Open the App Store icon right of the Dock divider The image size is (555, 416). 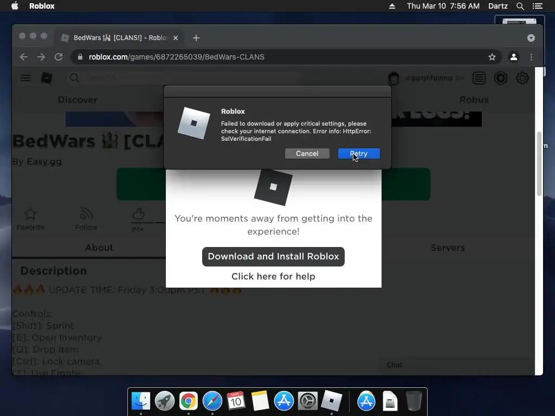click(366, 401)
